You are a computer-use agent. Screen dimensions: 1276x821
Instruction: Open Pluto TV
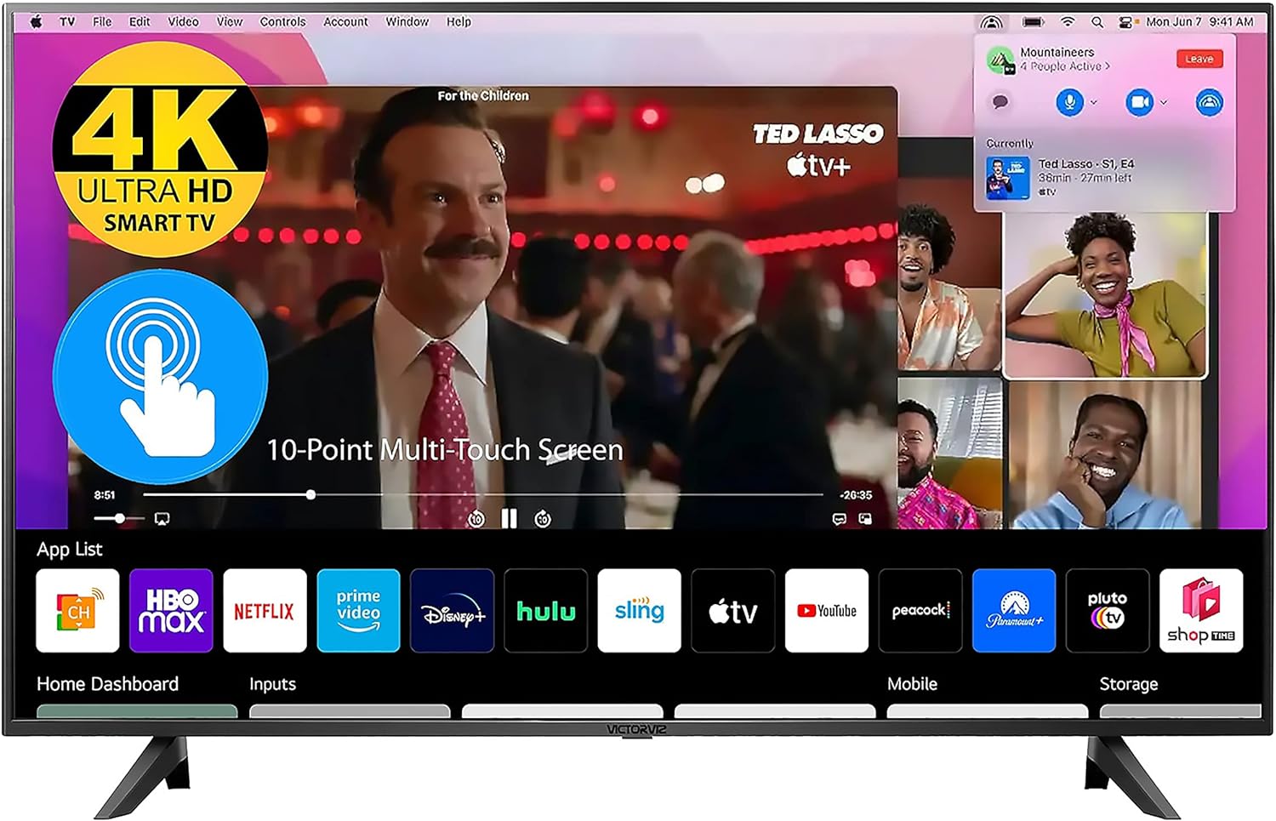pyautogui.click(x=1108, y=610)
